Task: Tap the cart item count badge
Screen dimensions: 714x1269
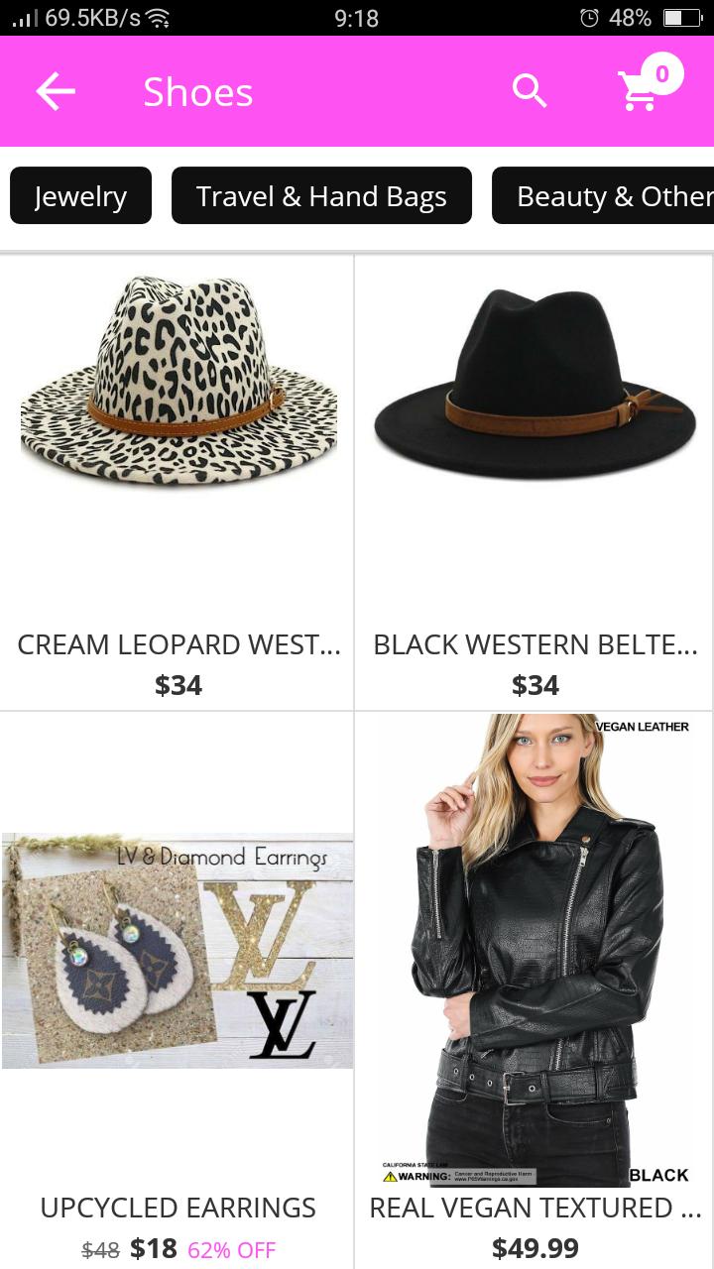Action: coord(662,73)
